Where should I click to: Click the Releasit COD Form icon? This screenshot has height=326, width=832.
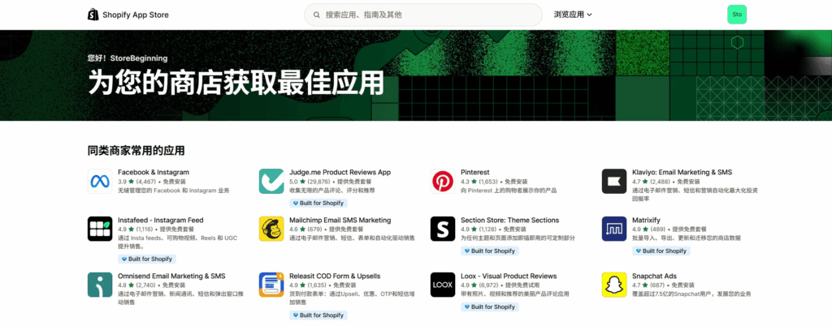(271, 284)
